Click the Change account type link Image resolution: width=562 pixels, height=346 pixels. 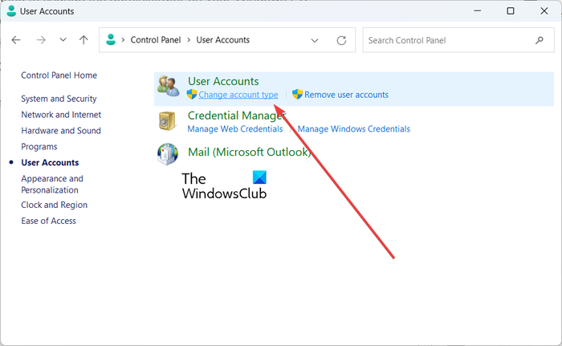[238, 95]
